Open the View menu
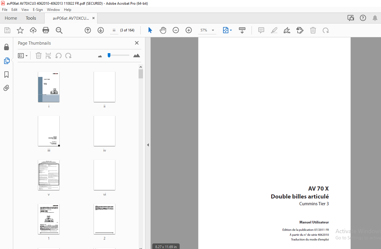Screen dimensions: 381x249 tap(25, 10)
